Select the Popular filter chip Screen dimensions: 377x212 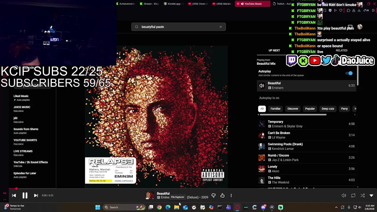(x=310, y=109)
